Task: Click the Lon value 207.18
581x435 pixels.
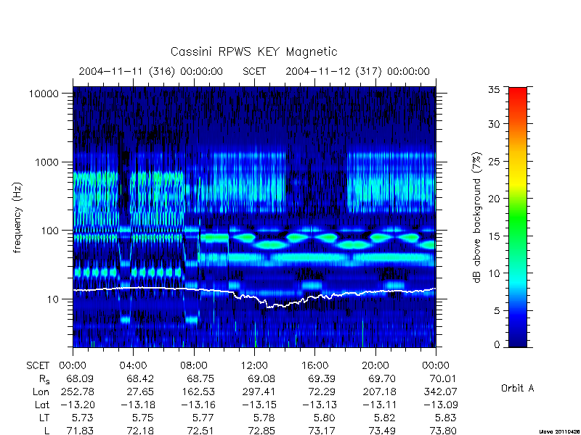Action: click(379, 391)
